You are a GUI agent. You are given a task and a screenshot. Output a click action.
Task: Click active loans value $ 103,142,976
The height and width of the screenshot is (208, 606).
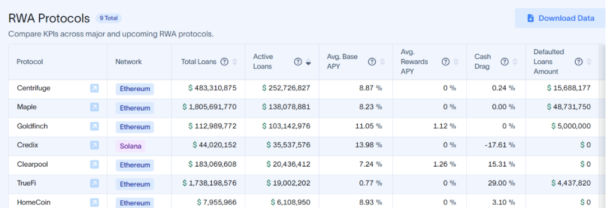pyautogui.click(x=286, y=126)
